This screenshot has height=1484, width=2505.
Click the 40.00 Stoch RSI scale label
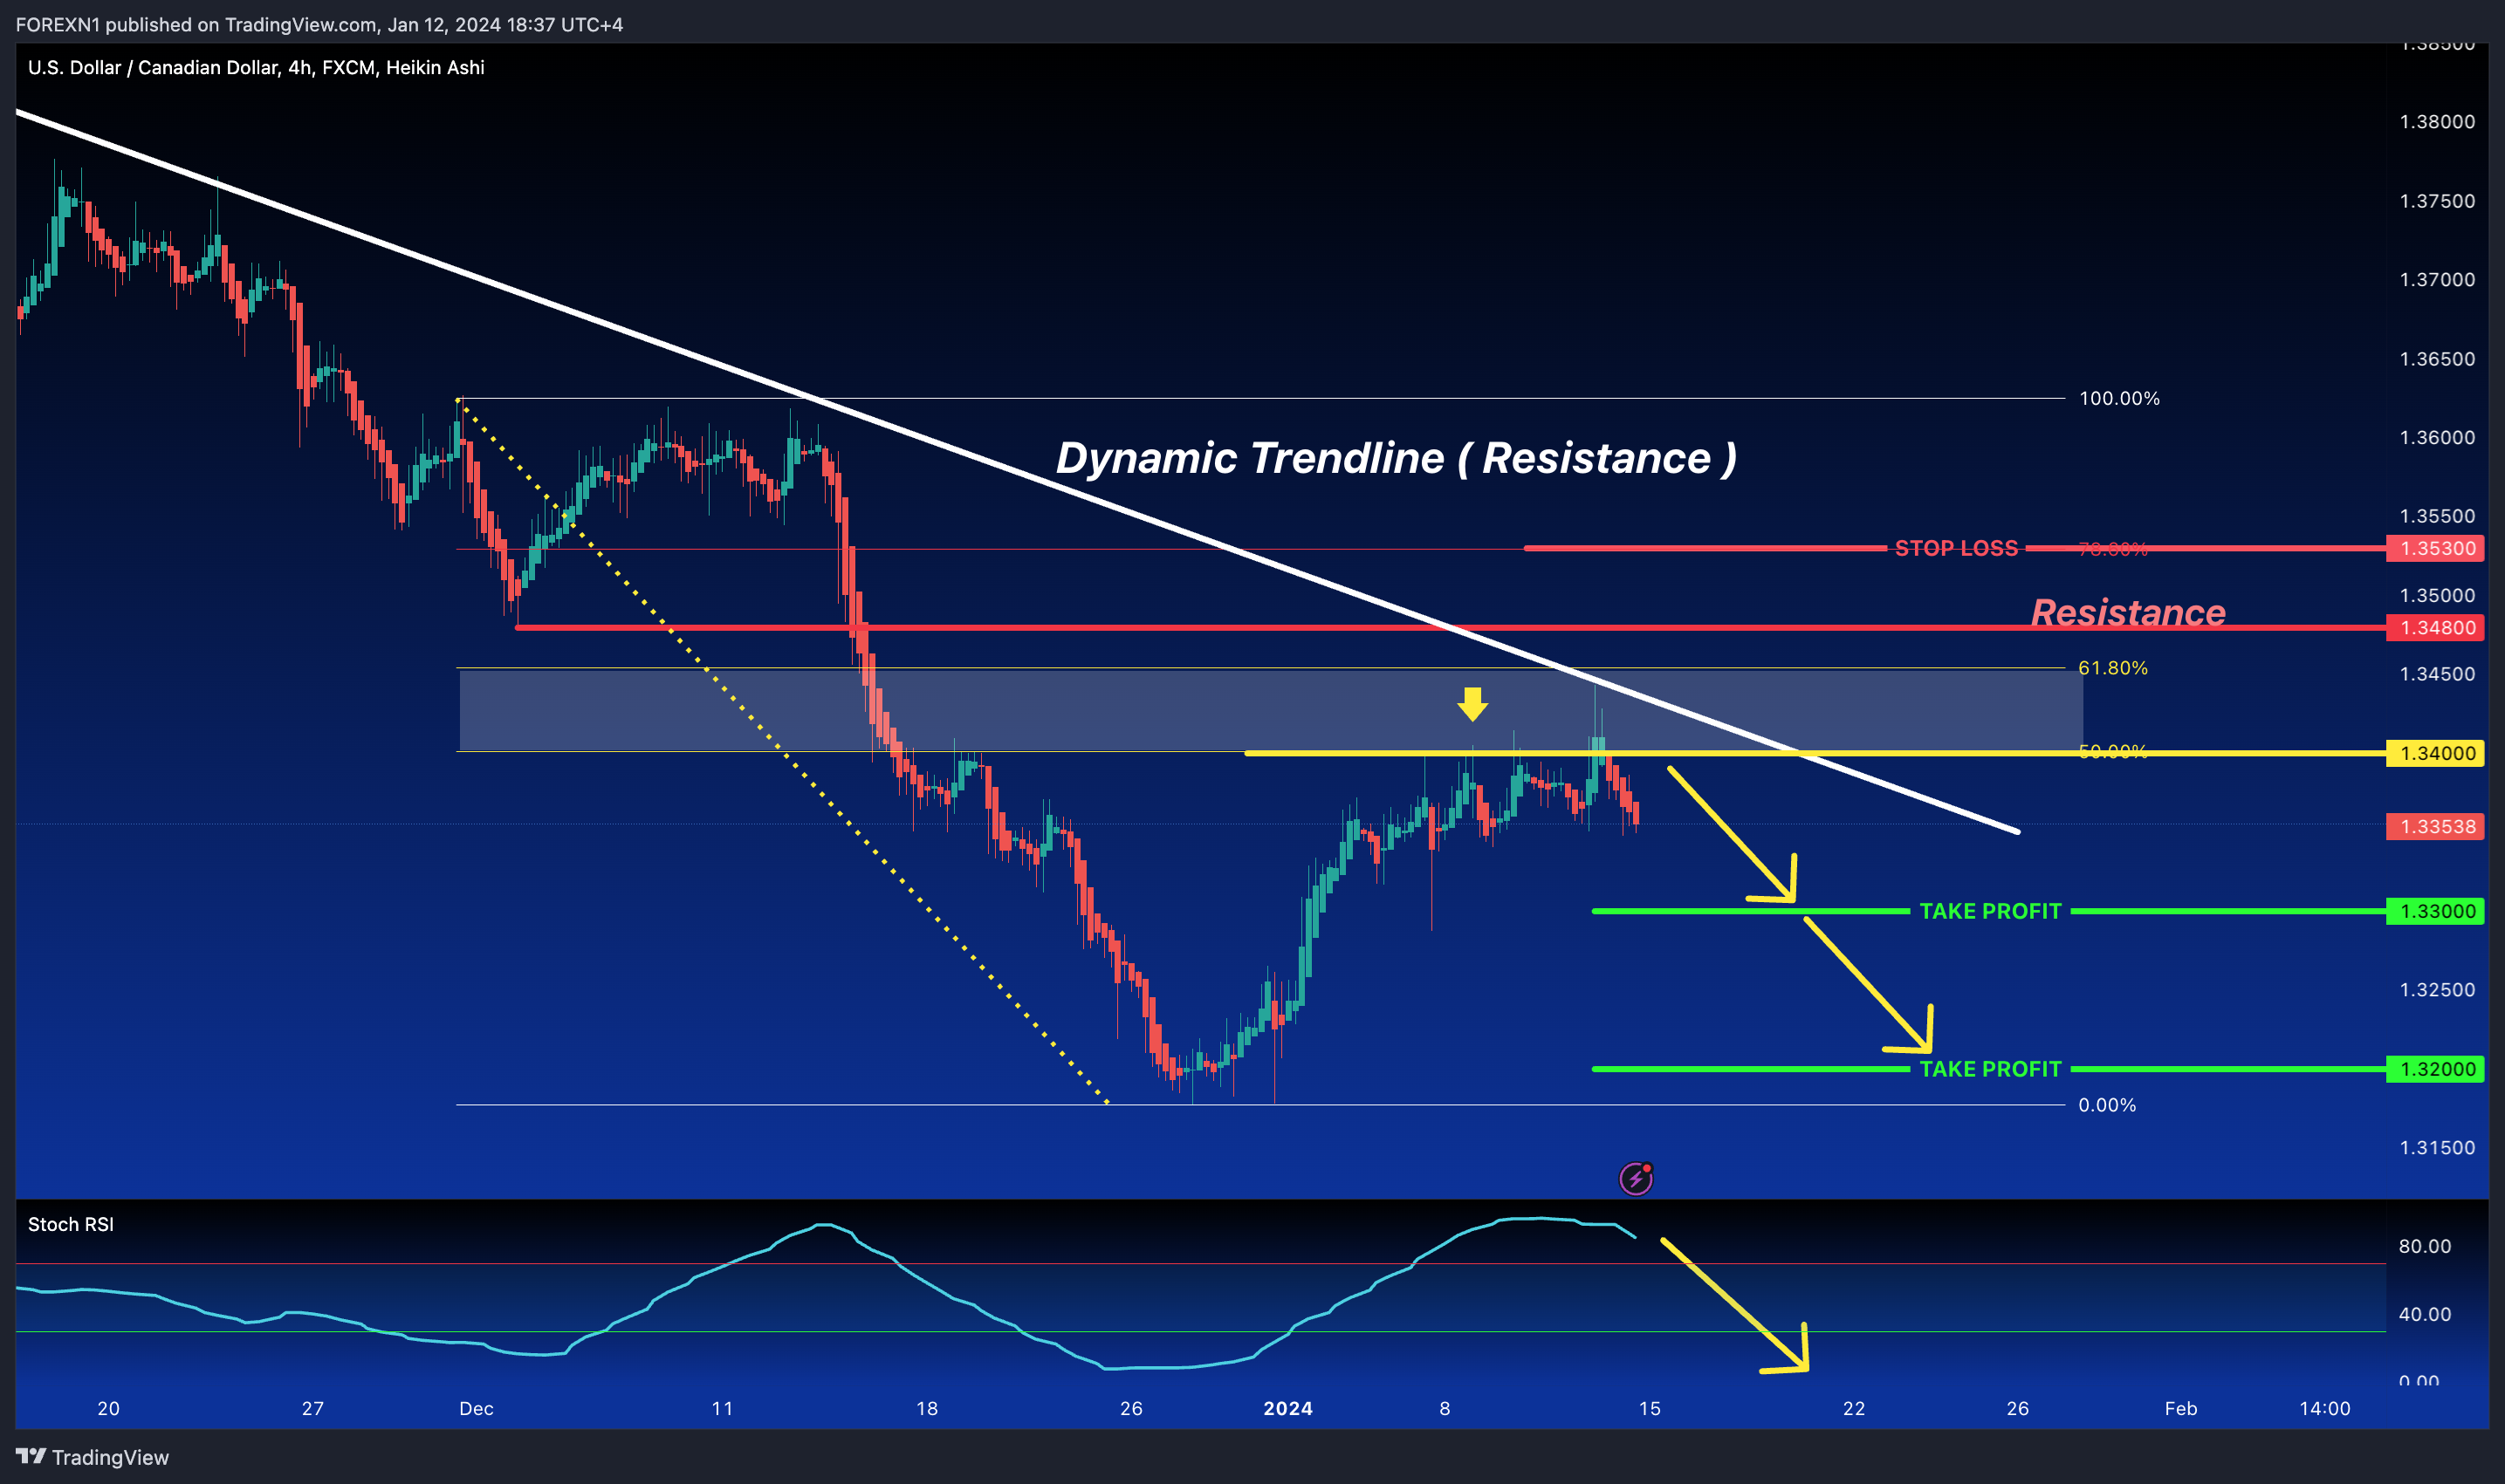point(2425,1314)
